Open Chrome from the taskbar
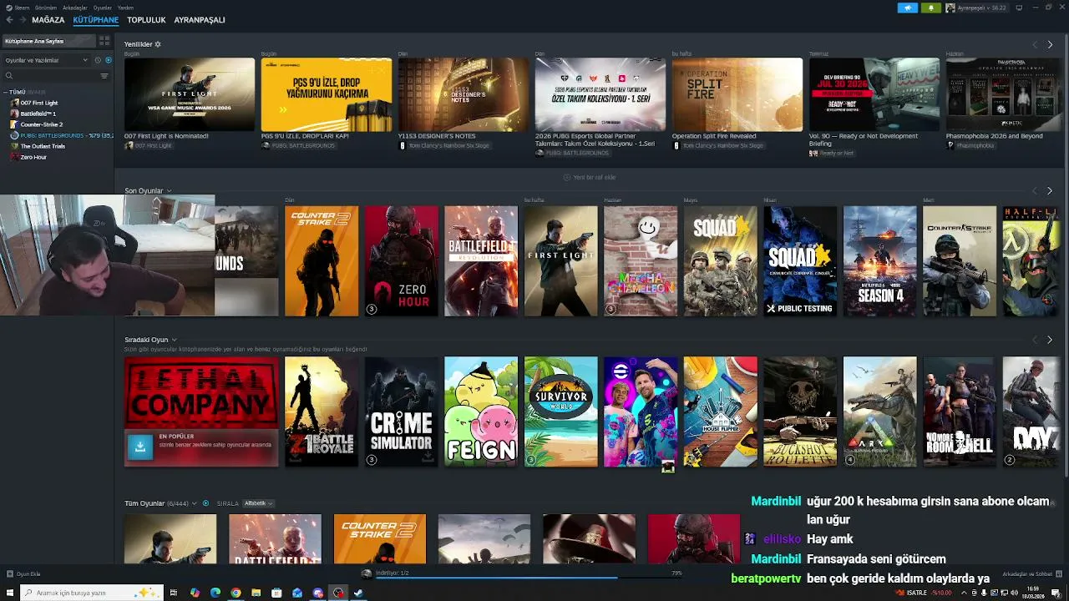 coord(236,593)
